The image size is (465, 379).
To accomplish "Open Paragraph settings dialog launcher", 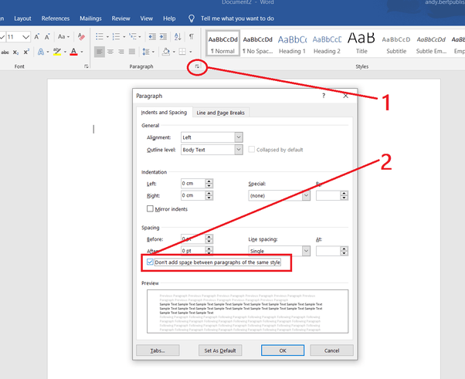I will [197, 66].
